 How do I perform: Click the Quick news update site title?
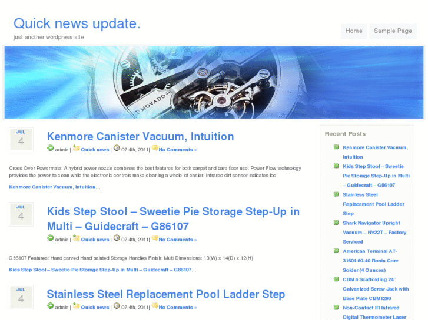click(x=77, y=23)
